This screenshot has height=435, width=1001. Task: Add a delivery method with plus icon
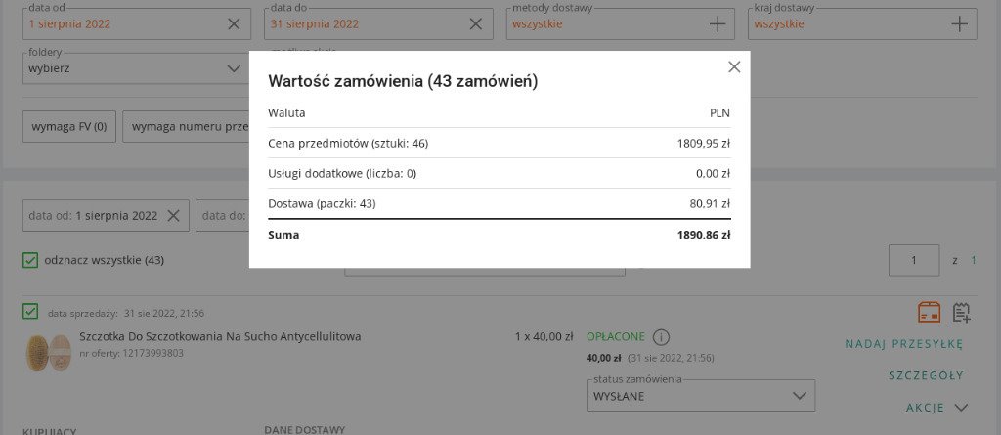(x=718, y=23)
